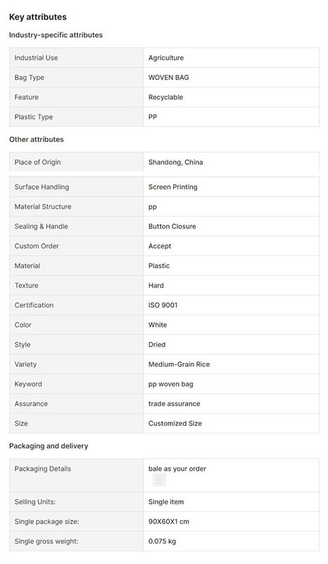Open the packaging details image thumbnail

(x=160, y=480)
